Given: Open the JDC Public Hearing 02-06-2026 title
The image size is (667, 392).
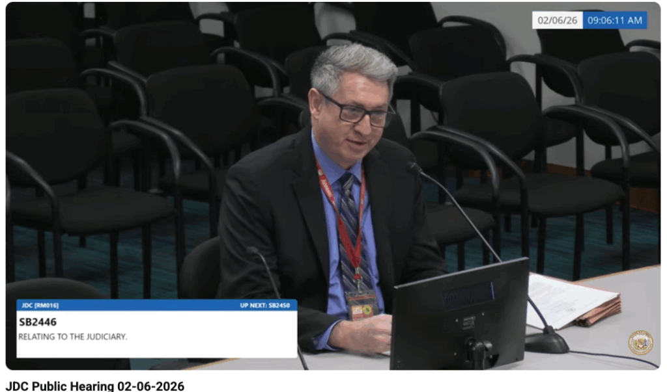Looking at the screenshot, I should [x=95, y=385].
